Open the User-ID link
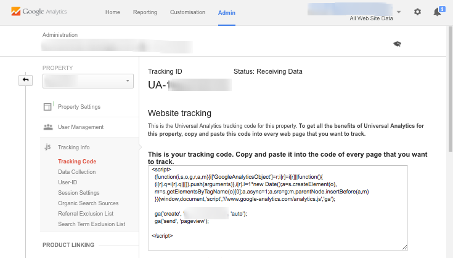The width and height of the screenshot is (453, 258). (67, 182)
